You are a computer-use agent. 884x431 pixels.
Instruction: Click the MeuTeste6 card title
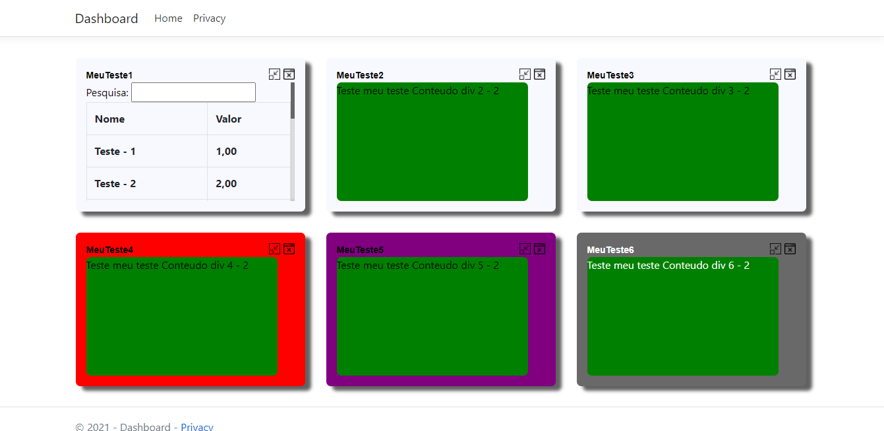pyautogui.click(x=610, y=250)
